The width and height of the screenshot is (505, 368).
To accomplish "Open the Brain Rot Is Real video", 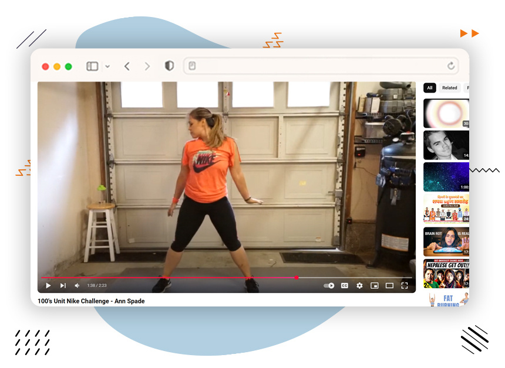I will point(446,241).
